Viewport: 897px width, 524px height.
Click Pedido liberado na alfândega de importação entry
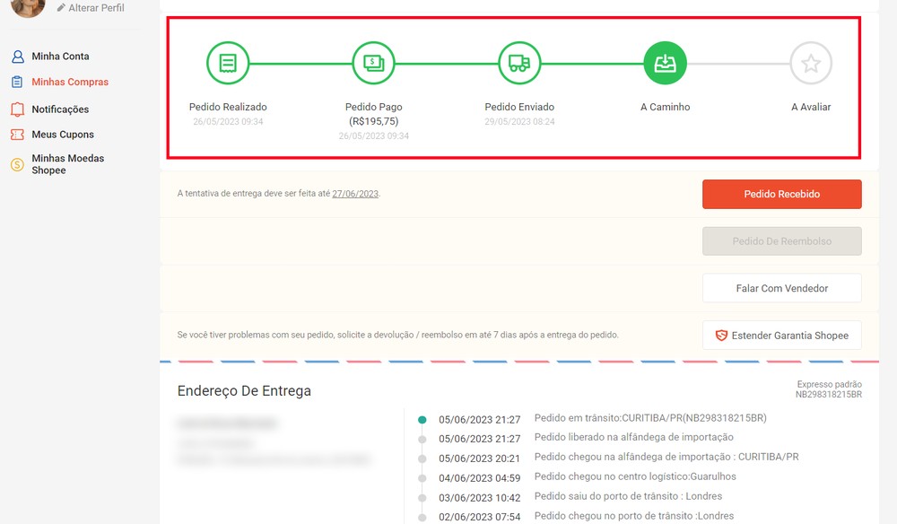coord(634,437)
